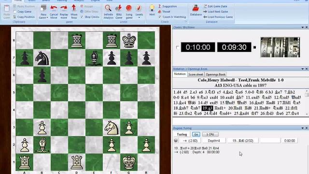Click the Suggestion question-mark icon

click(x=160, y=6)
